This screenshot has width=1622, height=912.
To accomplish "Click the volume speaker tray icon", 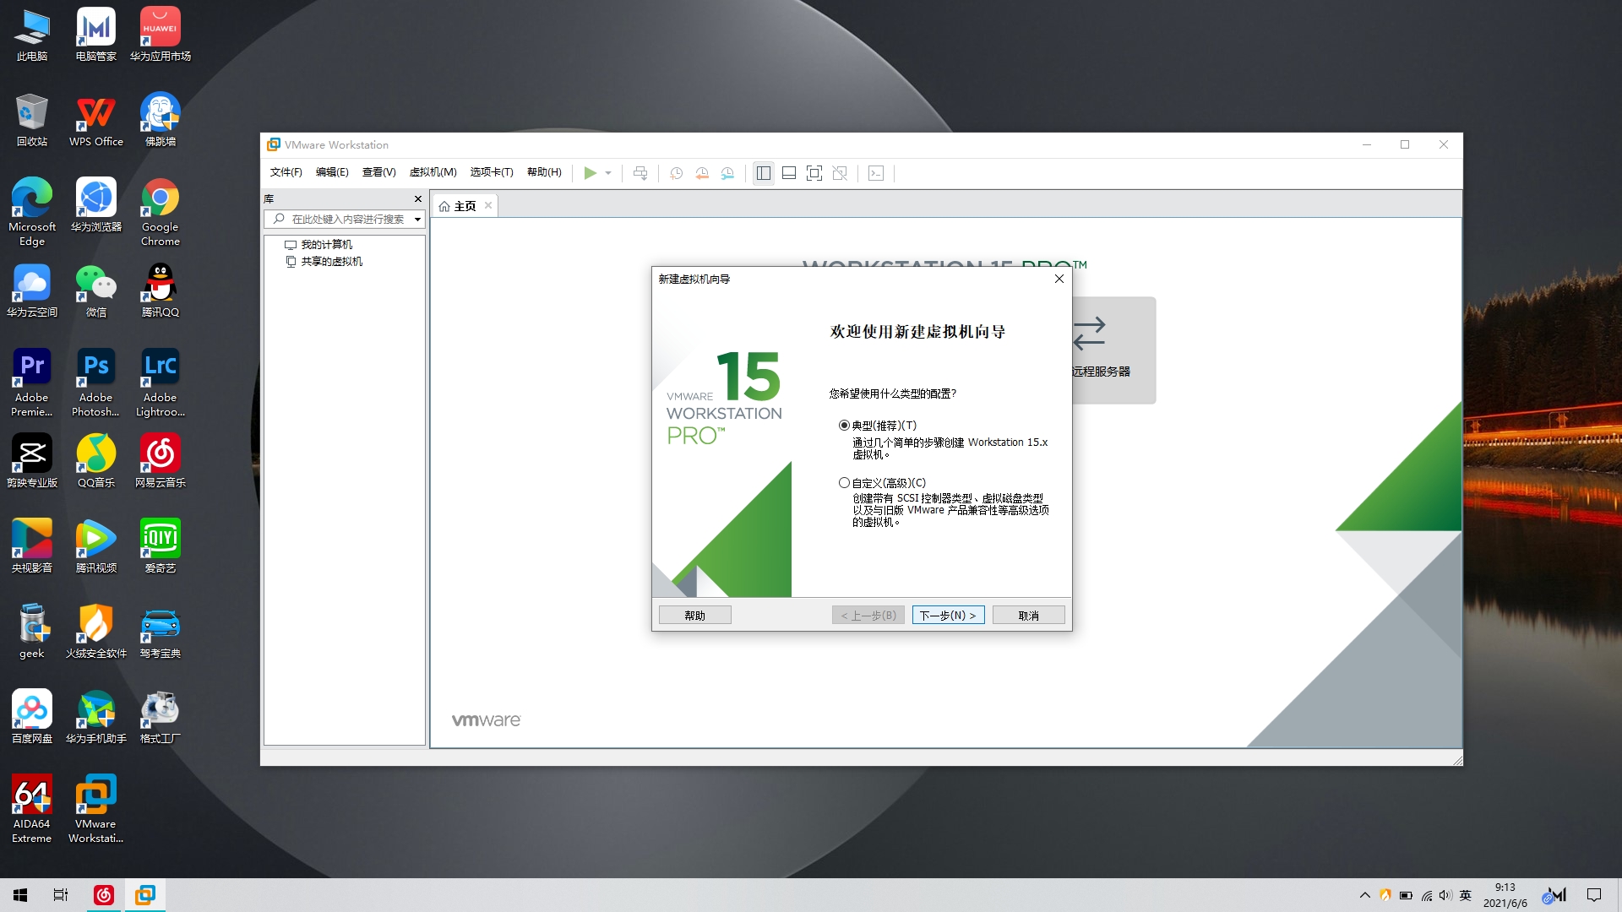I will point(1445,895).
